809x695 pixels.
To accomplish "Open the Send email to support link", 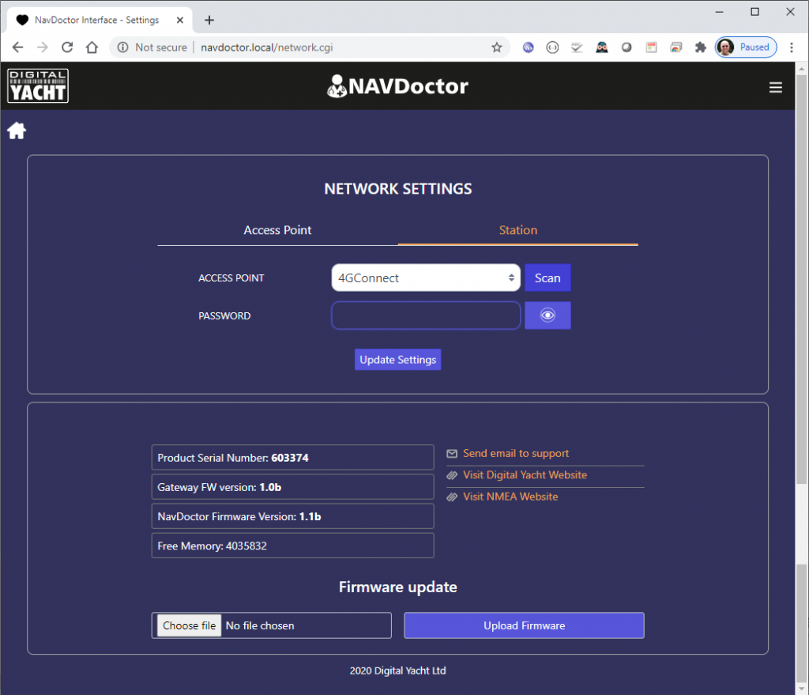I will click(x=515, y=454).
